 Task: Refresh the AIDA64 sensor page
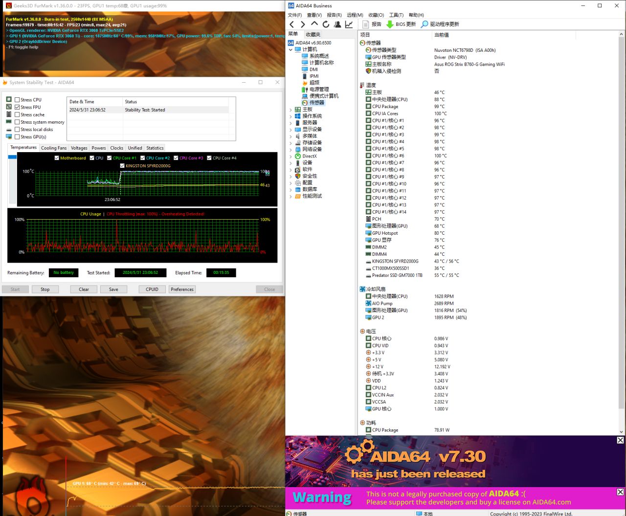[x=326, y=24]
